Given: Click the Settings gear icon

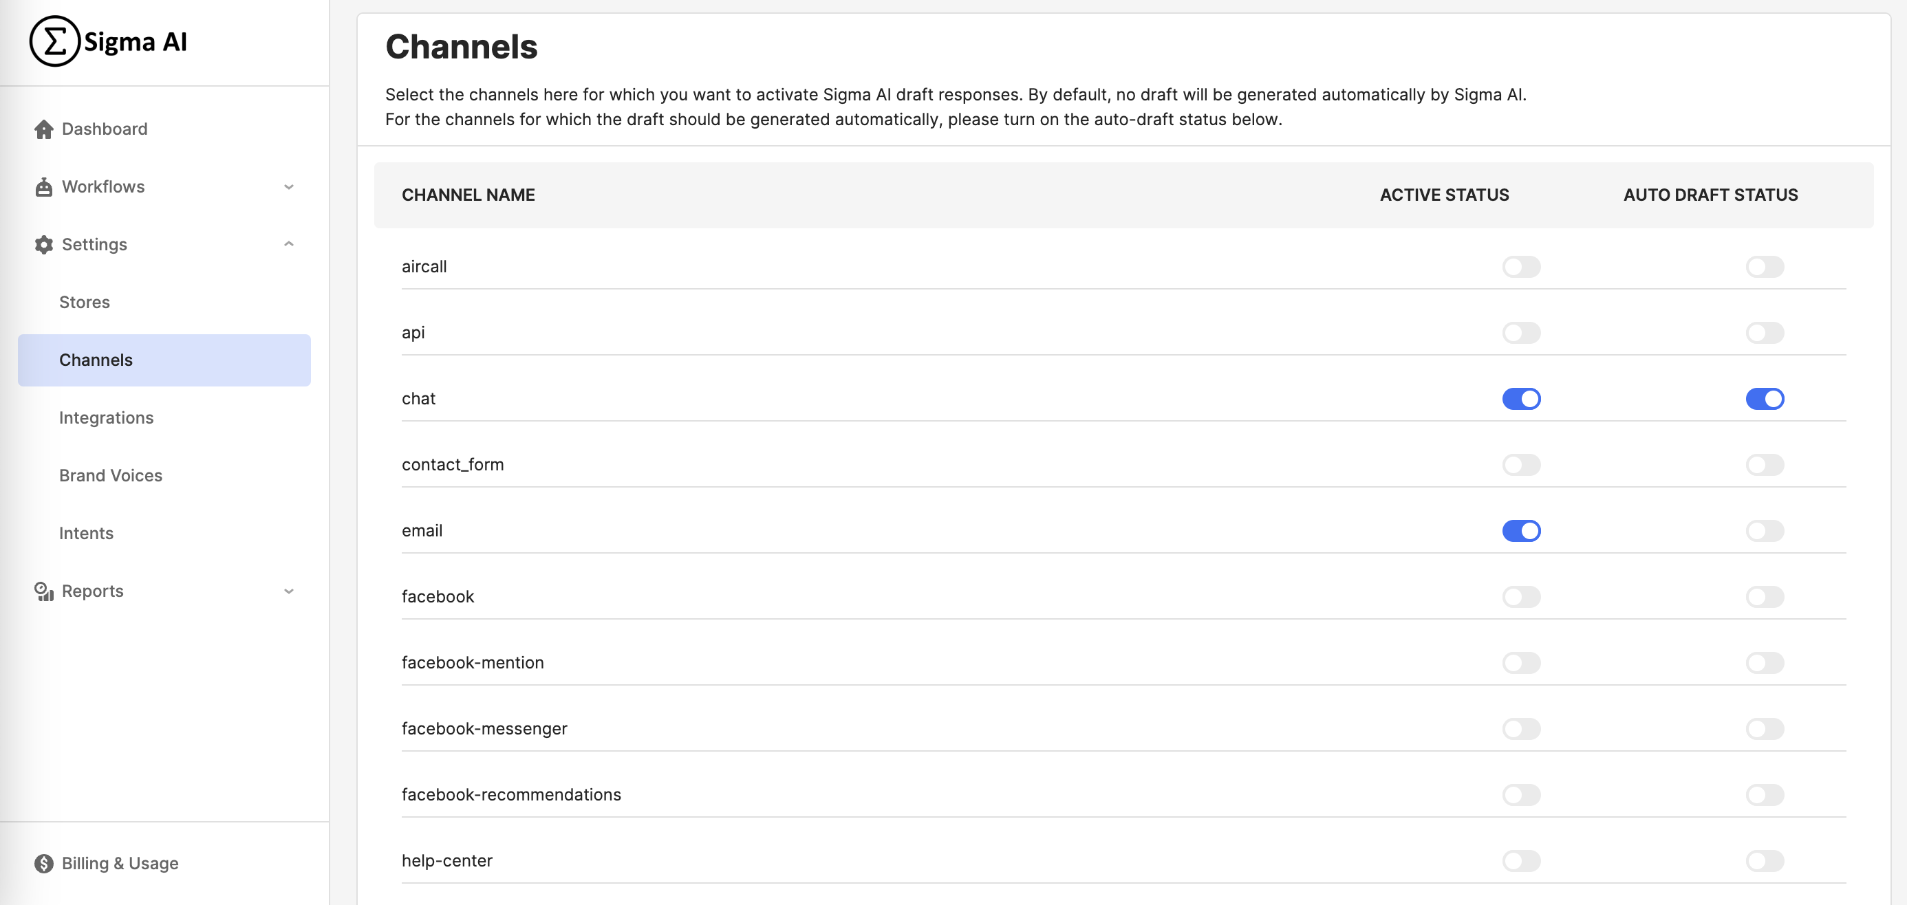Looking at the screenshot, I should (x=43, y=245).
